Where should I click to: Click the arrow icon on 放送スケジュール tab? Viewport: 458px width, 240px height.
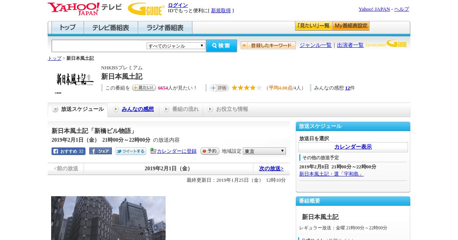tap(55, 109)
